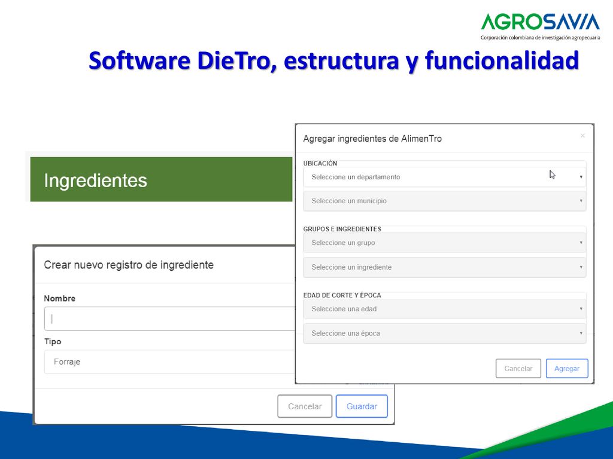Close the Agregar ingredientes dialog with X
Viewport: 613px width, 459px height.
point(582,136)
